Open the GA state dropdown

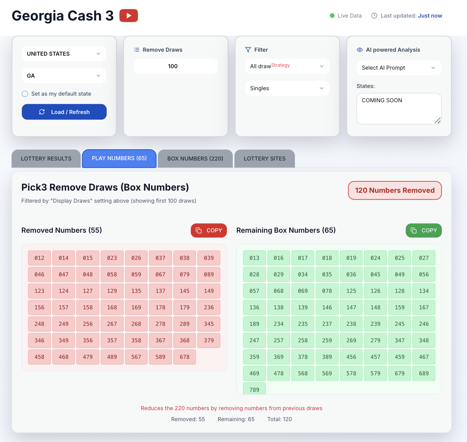click(x=64, y=76)
